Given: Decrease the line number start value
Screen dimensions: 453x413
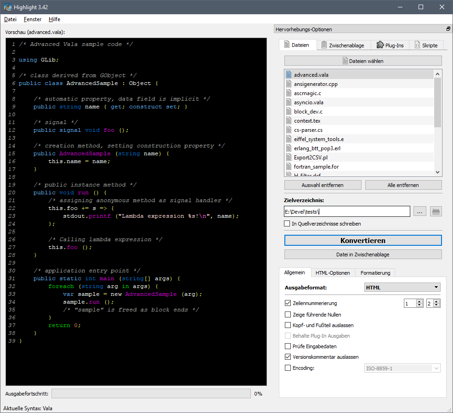Looking at the screenshot, I should (419, 306).
